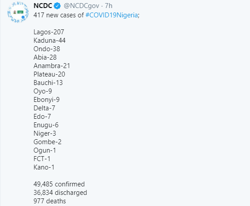
Task: Click the Enugu-6 line
Action: point(46,125)
